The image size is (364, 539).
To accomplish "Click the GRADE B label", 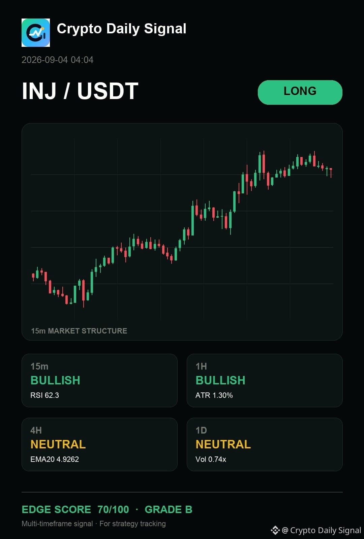I will pos(169,509).
